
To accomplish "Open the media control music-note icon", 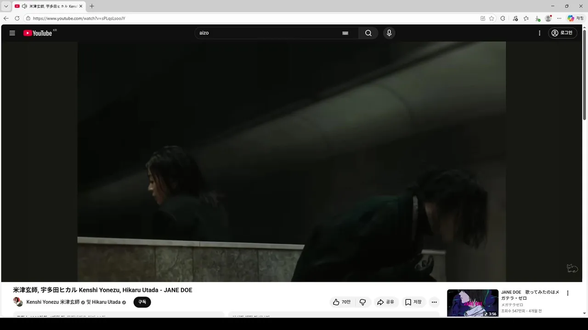I will point(515,18).
